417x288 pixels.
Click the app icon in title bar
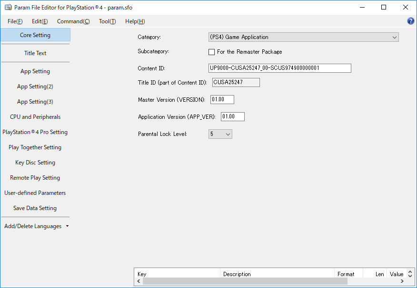pyautogui.click(x=8, y=7)
